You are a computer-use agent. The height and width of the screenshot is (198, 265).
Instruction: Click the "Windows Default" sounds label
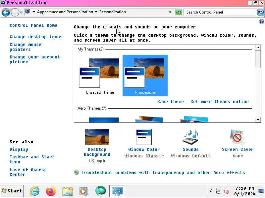pyautogui.click(x=191, y=156)
